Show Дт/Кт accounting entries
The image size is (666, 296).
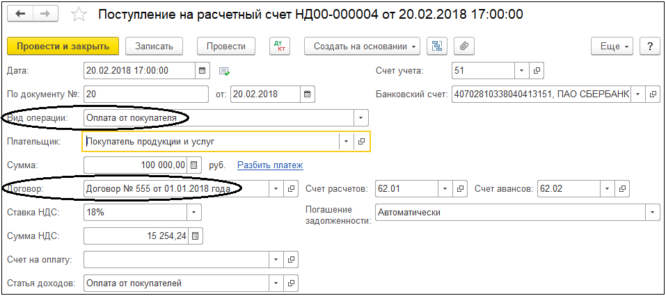pyautogui.click(x=280, y=47)
